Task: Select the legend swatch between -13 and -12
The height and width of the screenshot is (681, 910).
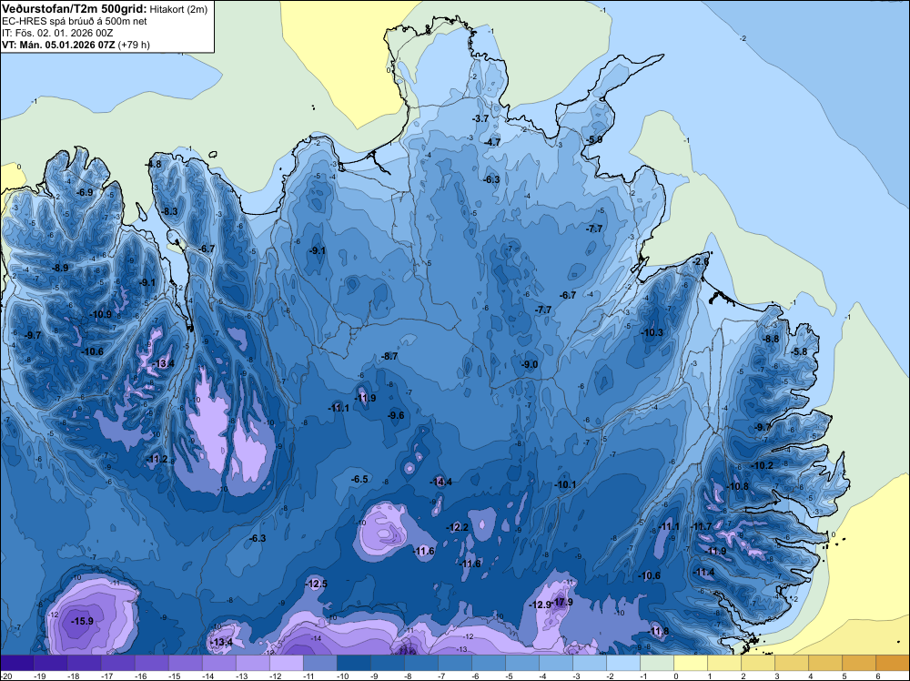Action: click(253, 663)
